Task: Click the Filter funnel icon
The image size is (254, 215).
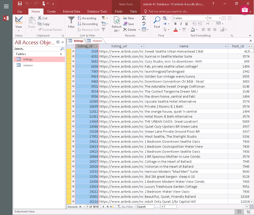Action: [71, 21]
